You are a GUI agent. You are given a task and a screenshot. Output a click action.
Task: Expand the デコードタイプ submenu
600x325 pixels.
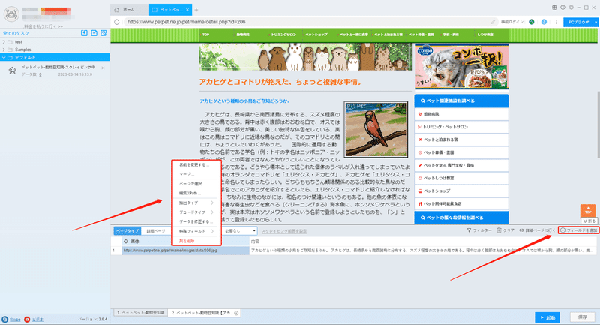pyautogui.click(x=196, y=212)
